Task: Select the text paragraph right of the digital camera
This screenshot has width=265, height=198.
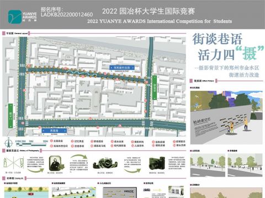Action: 177,163
